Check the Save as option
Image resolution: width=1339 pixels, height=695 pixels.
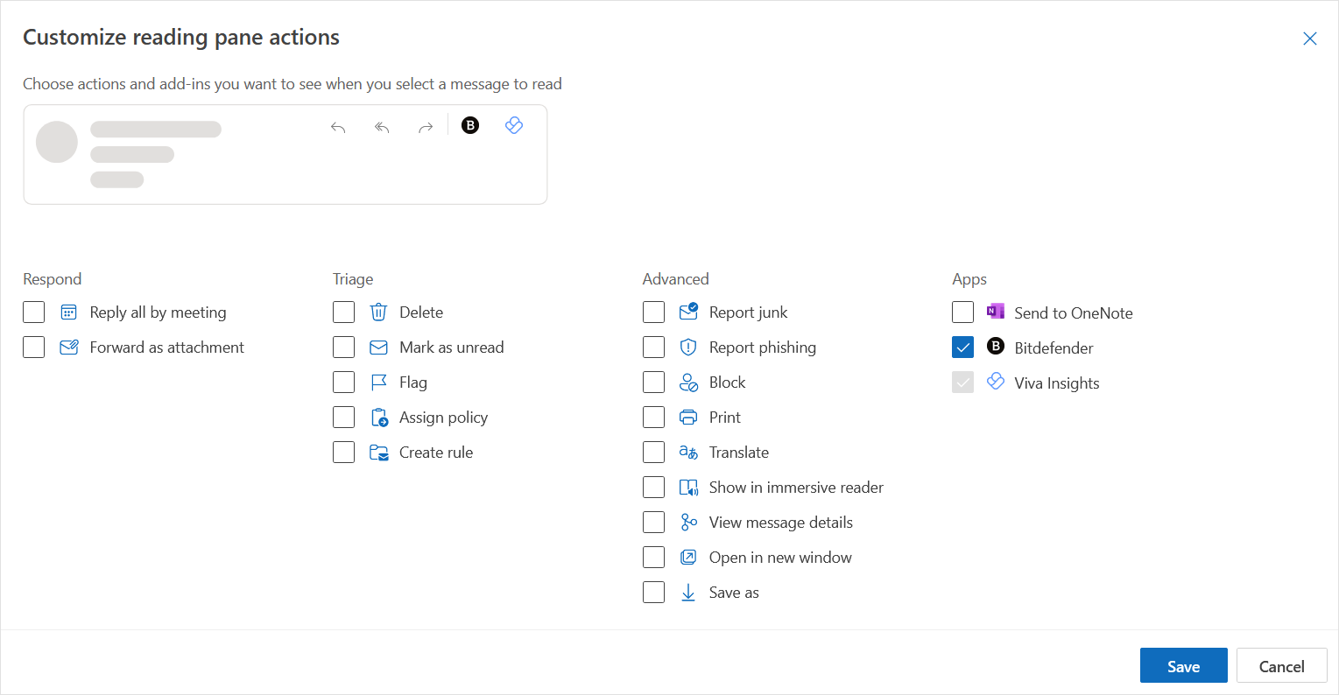tap(653, 592)
